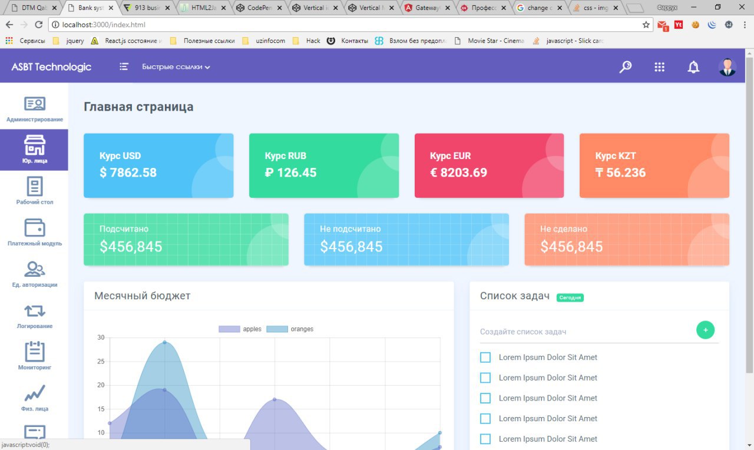Switch to the Gateway browser tab
The width and height of the screenshot is (754, 450).
click(428, 8)
